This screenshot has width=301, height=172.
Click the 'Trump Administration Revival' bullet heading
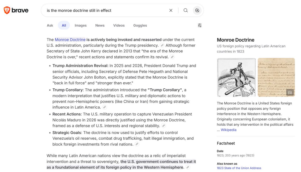coord(80,66)
